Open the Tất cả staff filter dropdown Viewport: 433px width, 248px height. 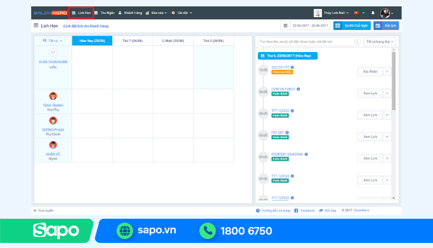(52, 41)
